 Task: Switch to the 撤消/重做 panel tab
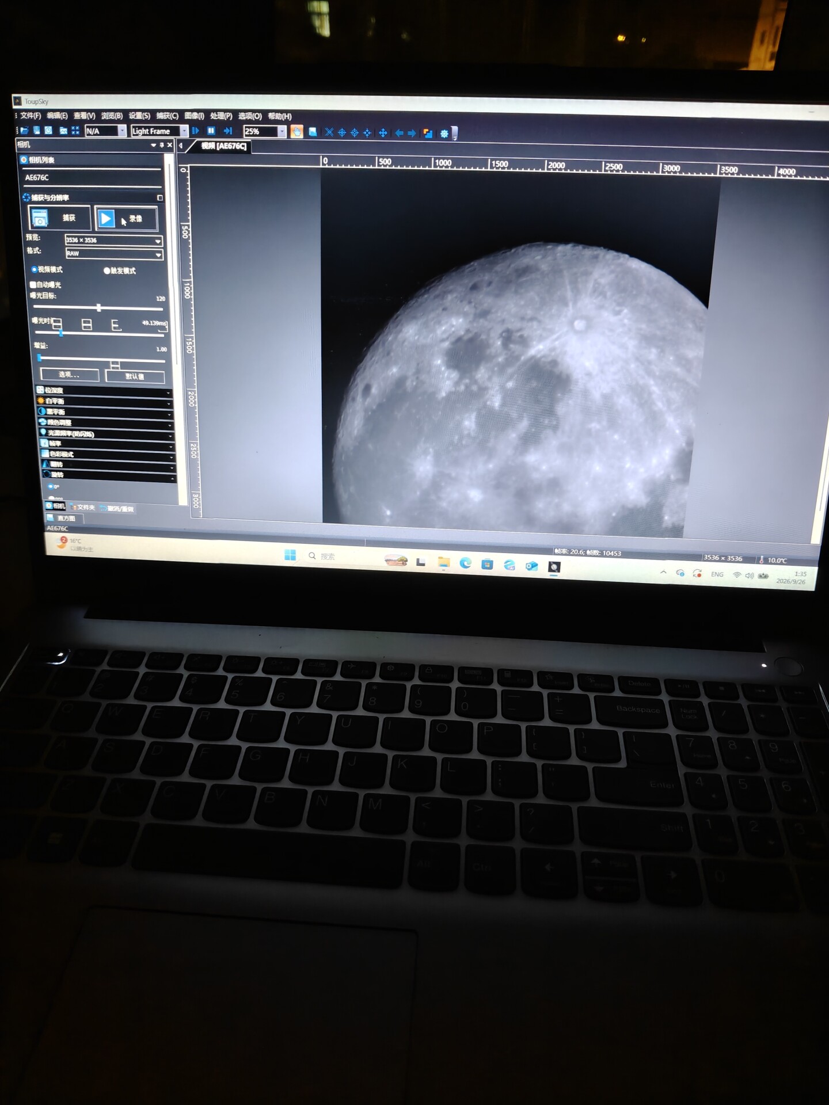pos(117,509)
